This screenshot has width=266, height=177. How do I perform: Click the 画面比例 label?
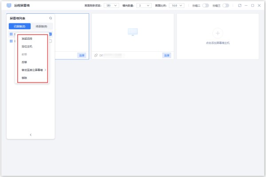161,6
